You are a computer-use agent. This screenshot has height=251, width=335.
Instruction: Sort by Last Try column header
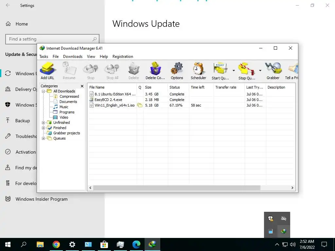255,87
